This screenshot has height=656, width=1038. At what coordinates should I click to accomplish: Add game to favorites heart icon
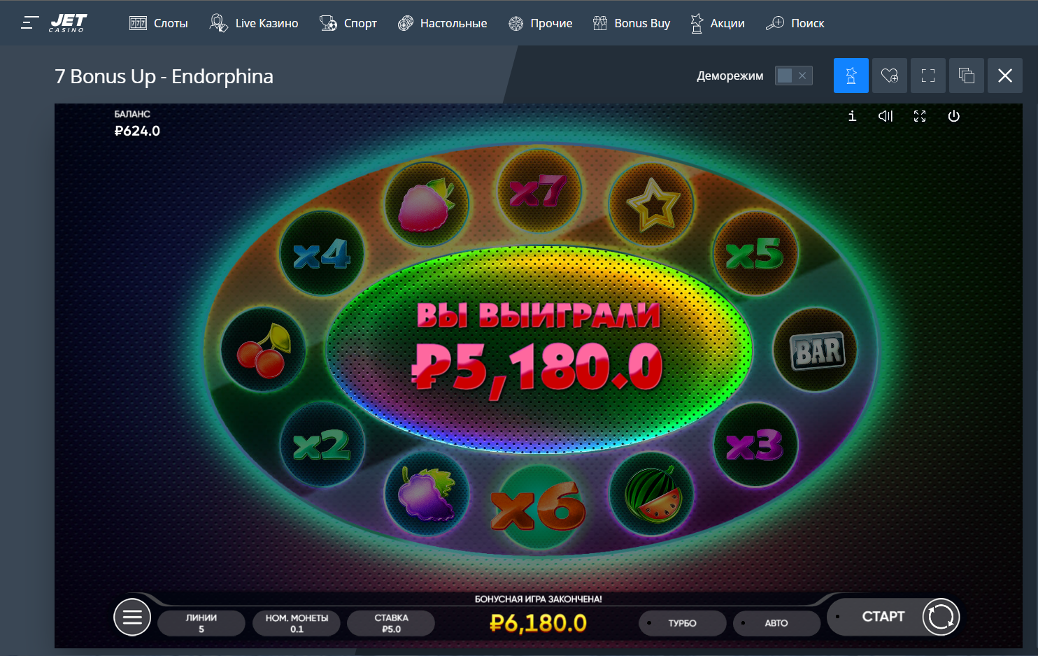point(890,76)
